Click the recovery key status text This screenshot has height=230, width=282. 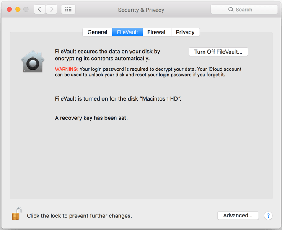click(x=91, y=118)
